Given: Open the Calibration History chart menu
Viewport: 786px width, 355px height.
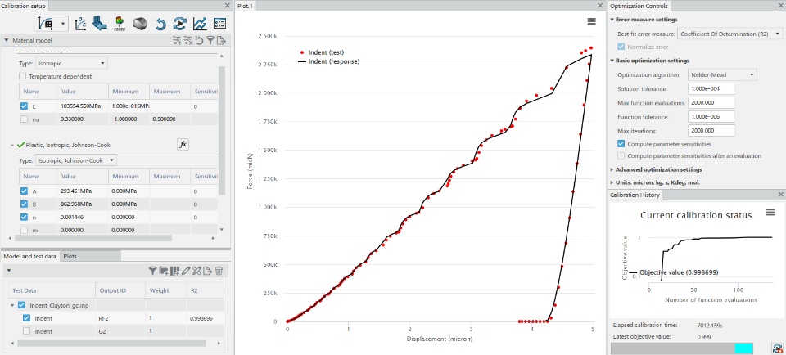Looking at the screenshot, I should (770, 213).
